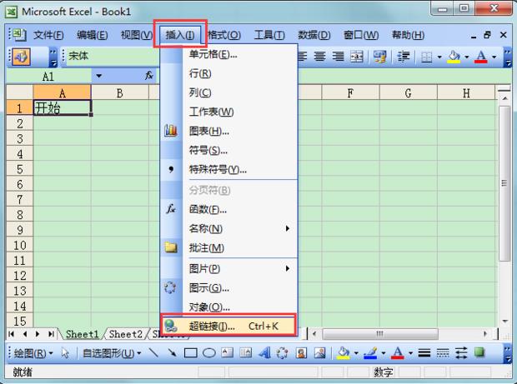Switch to the Sheet2 tab
The image size is (517, 384).
pos(125,334)
